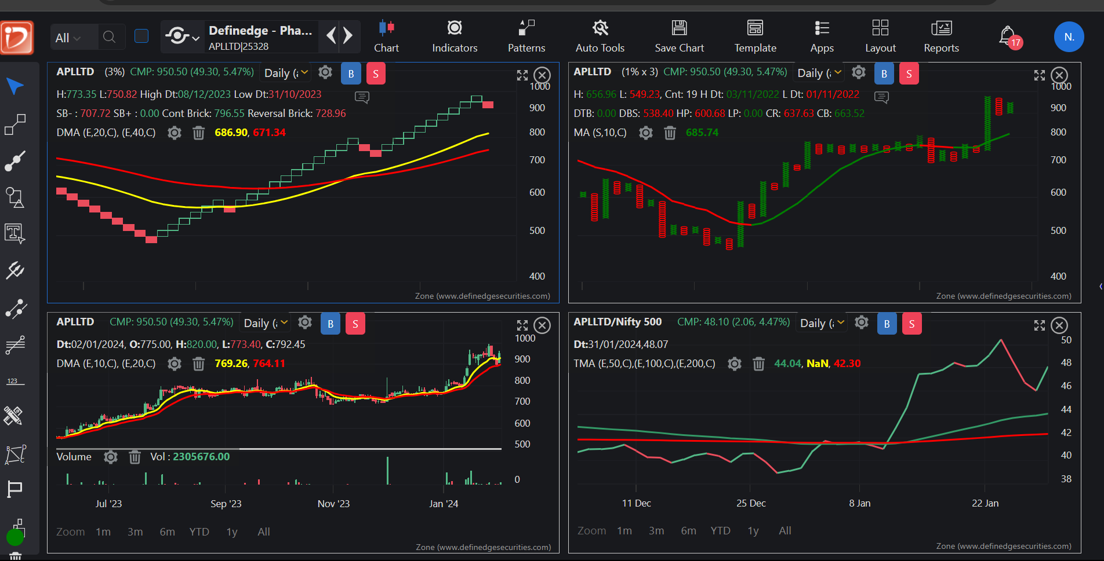Set candlestick chart zoom to All
This screenshot has height=561, width=1104.
click(x=264, y=531)
